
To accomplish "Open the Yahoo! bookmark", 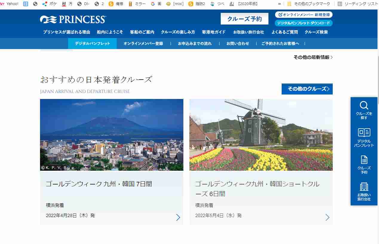I will 10,4.
